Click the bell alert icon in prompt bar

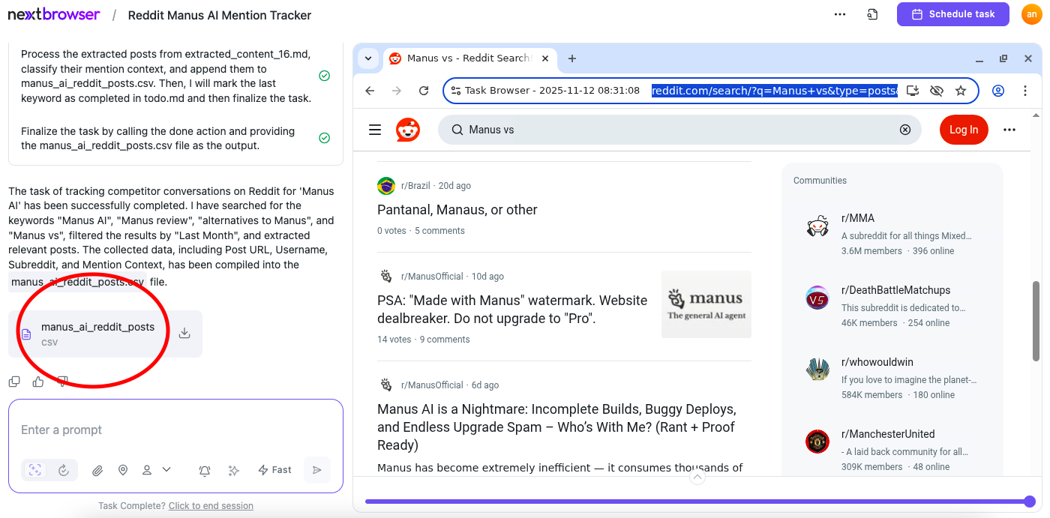tap(205, 470)
